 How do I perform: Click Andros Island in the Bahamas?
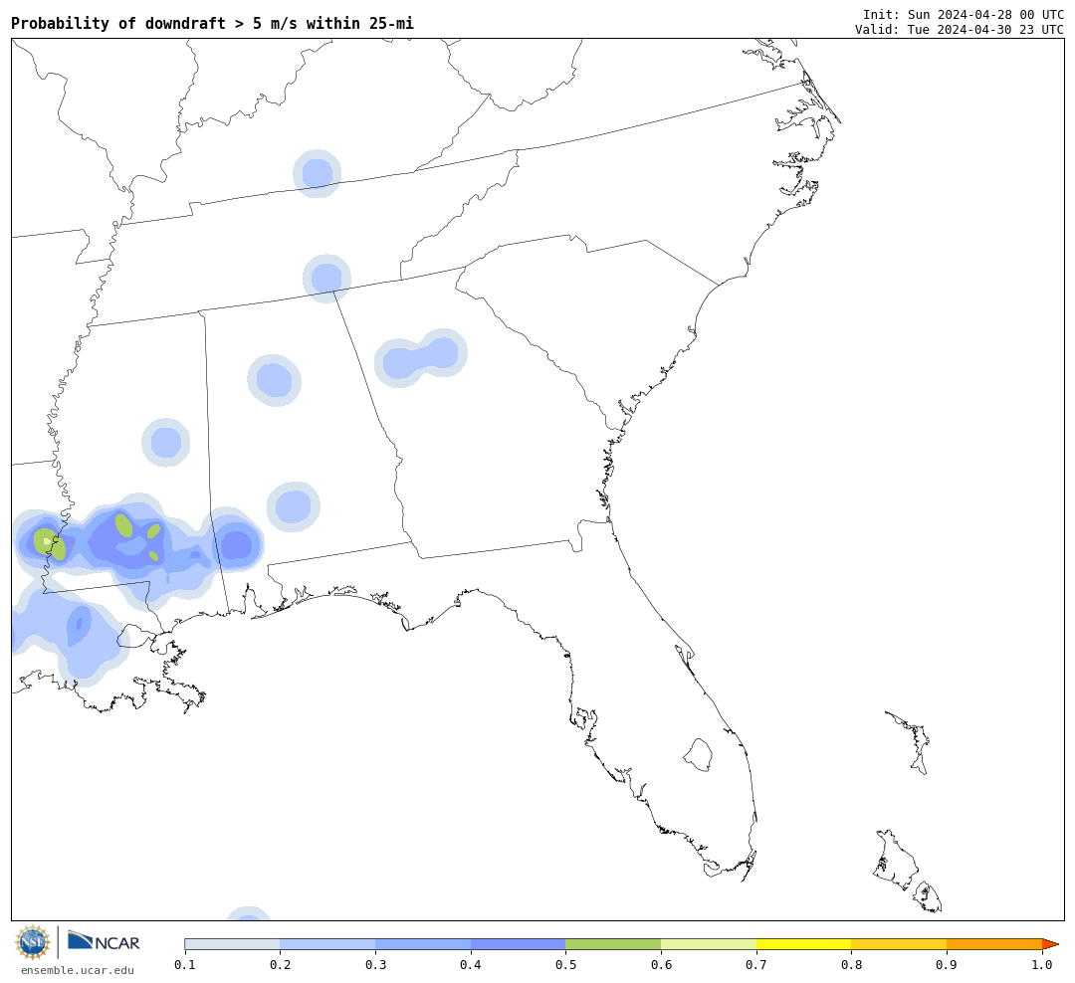896,862
